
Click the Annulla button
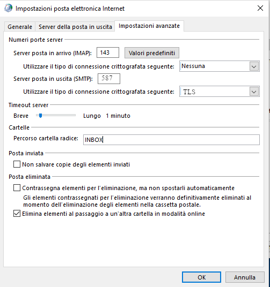point(245,277)
